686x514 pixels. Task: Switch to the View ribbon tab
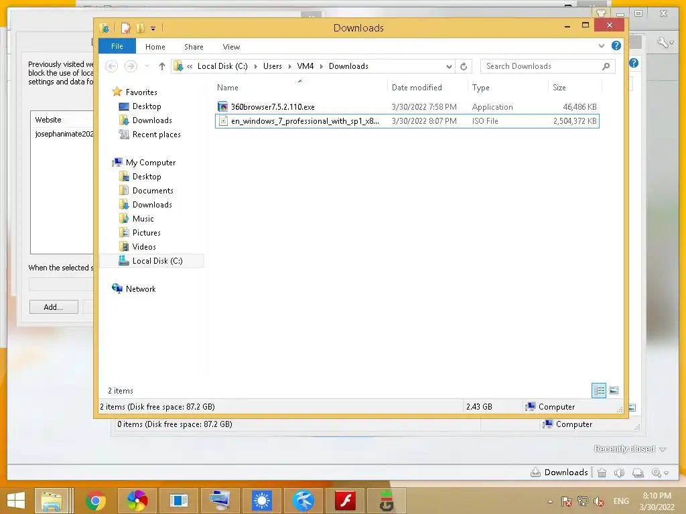click(x=231, y=47)
